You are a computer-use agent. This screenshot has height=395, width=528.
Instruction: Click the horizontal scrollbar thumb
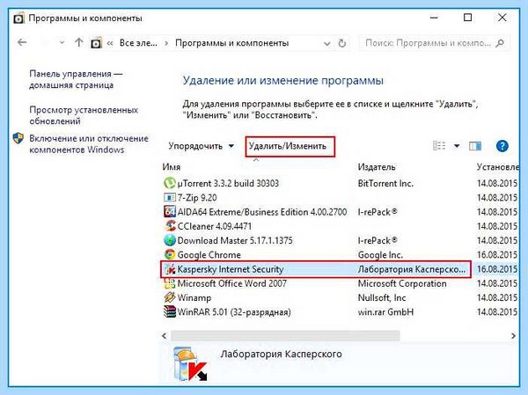(x=285, y=336)
